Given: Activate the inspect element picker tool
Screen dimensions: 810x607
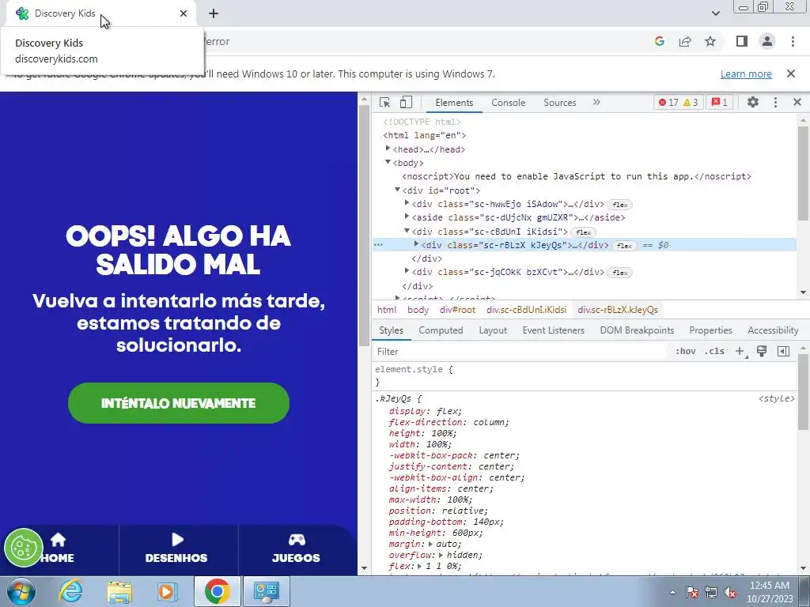Looking at the screenshot, I should 385,102.
